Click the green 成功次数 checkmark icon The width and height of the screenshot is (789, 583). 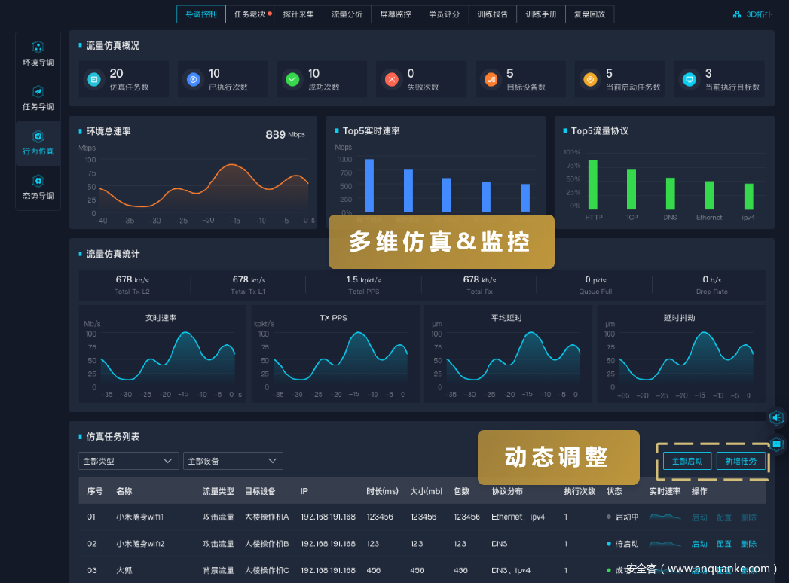click(292, 79)
